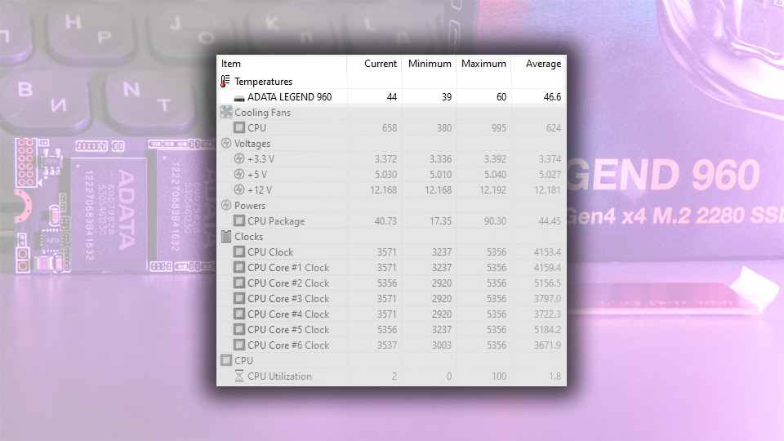Click Core #6 minimum clock 3003
The height and width of the screenshot is (441, 784).
coord(442,345)
